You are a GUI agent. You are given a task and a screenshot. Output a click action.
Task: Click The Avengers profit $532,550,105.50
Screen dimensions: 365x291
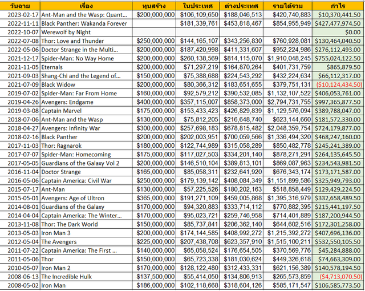(x=338, y=242)
